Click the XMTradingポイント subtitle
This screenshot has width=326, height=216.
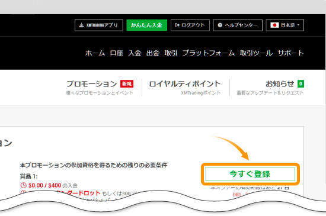point(200,93)
